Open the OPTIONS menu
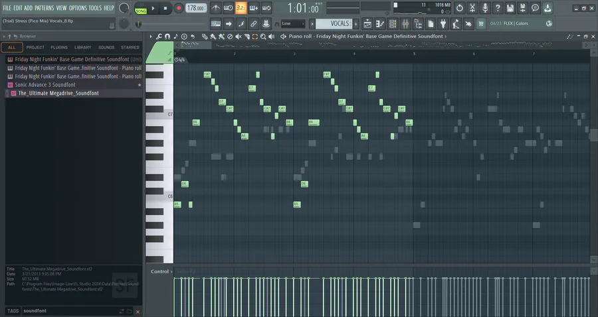Screen dimensions: 598x317 pos(78,7)
